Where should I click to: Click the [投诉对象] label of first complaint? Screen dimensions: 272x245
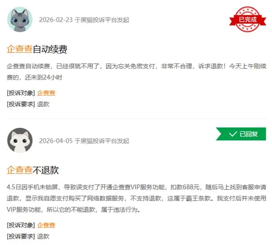click(21, 93)
